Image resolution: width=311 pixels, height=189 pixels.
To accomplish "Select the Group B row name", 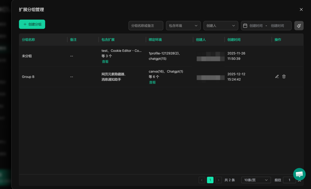I will coord(28,77).
